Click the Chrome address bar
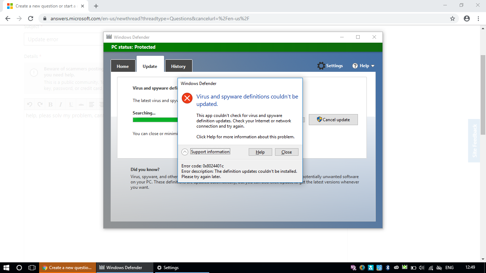 249,18
